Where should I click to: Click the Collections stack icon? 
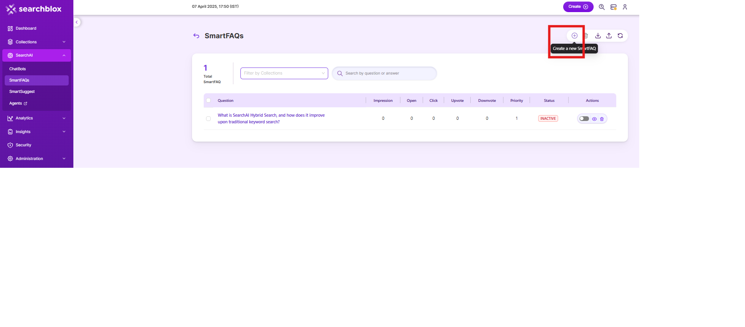tap(10, 42)
